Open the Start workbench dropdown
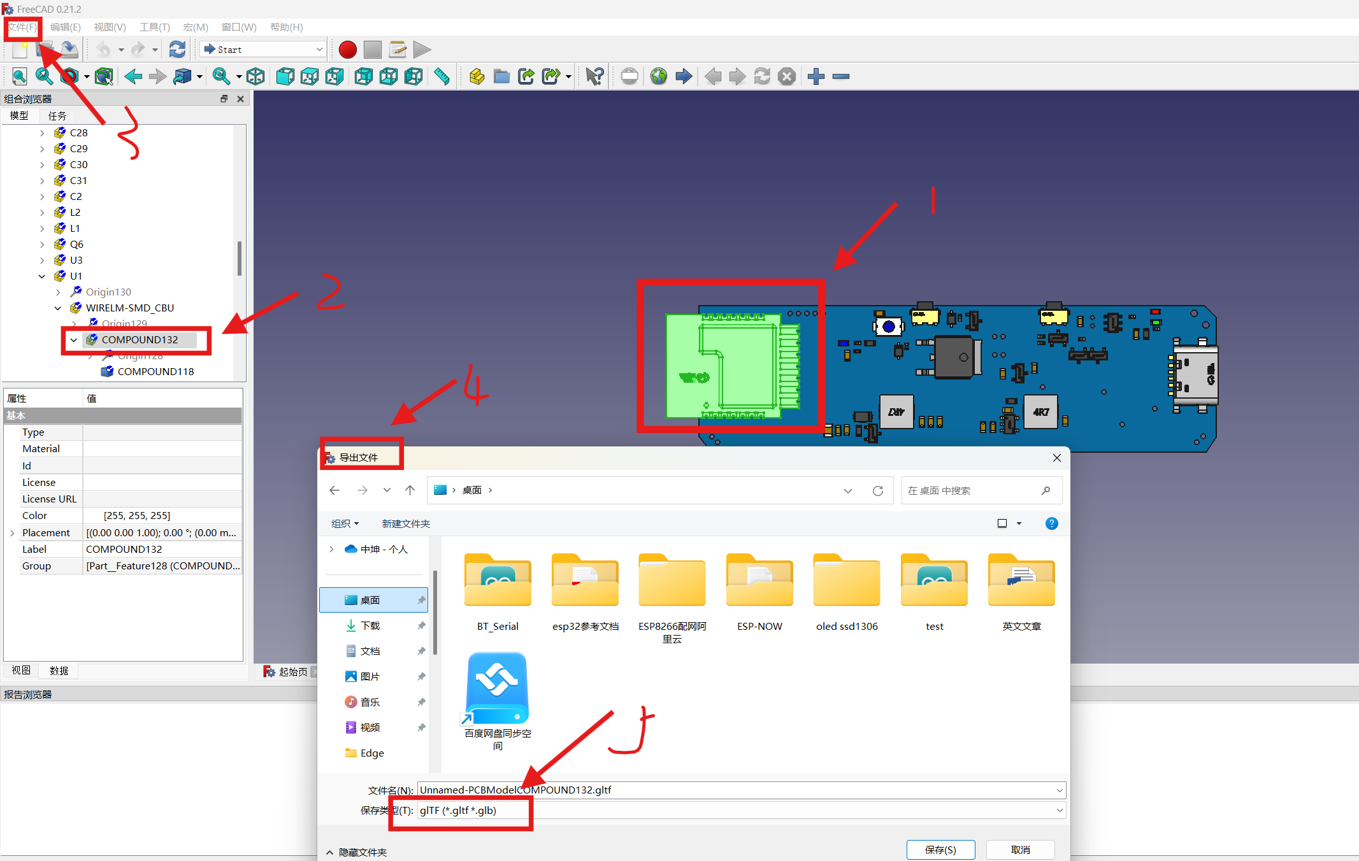Screen dimensions: 1359x861 [x=263, y=50]
